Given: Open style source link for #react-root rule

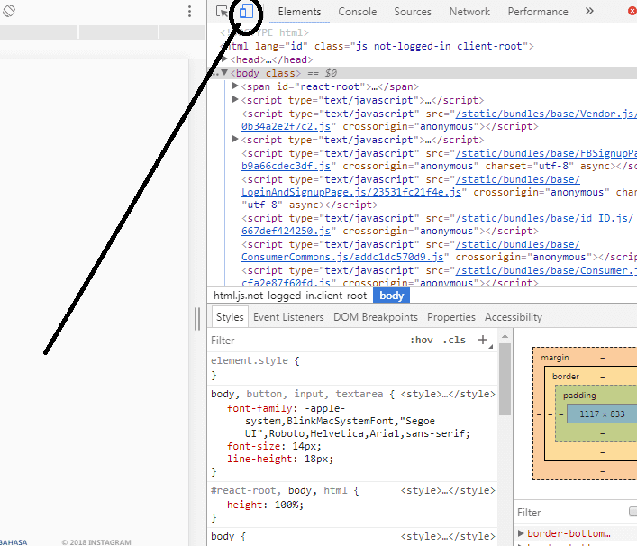Looking at the screenshot, I should [448, 491].
